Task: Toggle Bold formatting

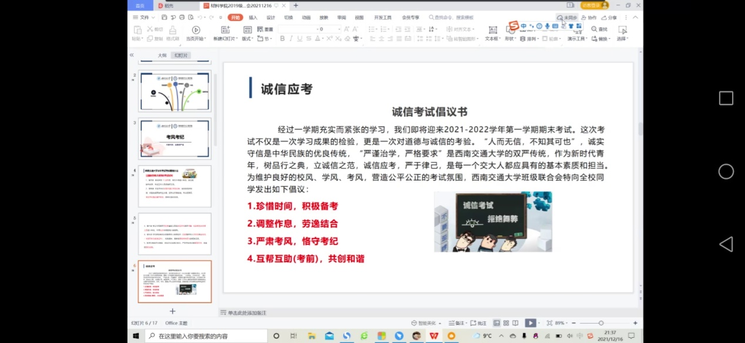Action: [282, 39]
